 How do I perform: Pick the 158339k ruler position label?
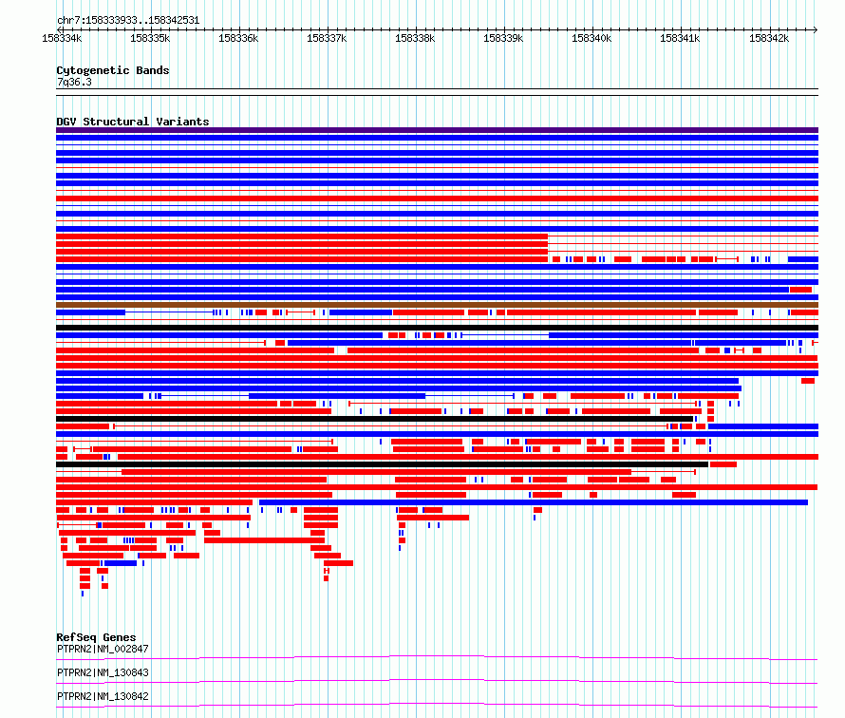point(504,38)
